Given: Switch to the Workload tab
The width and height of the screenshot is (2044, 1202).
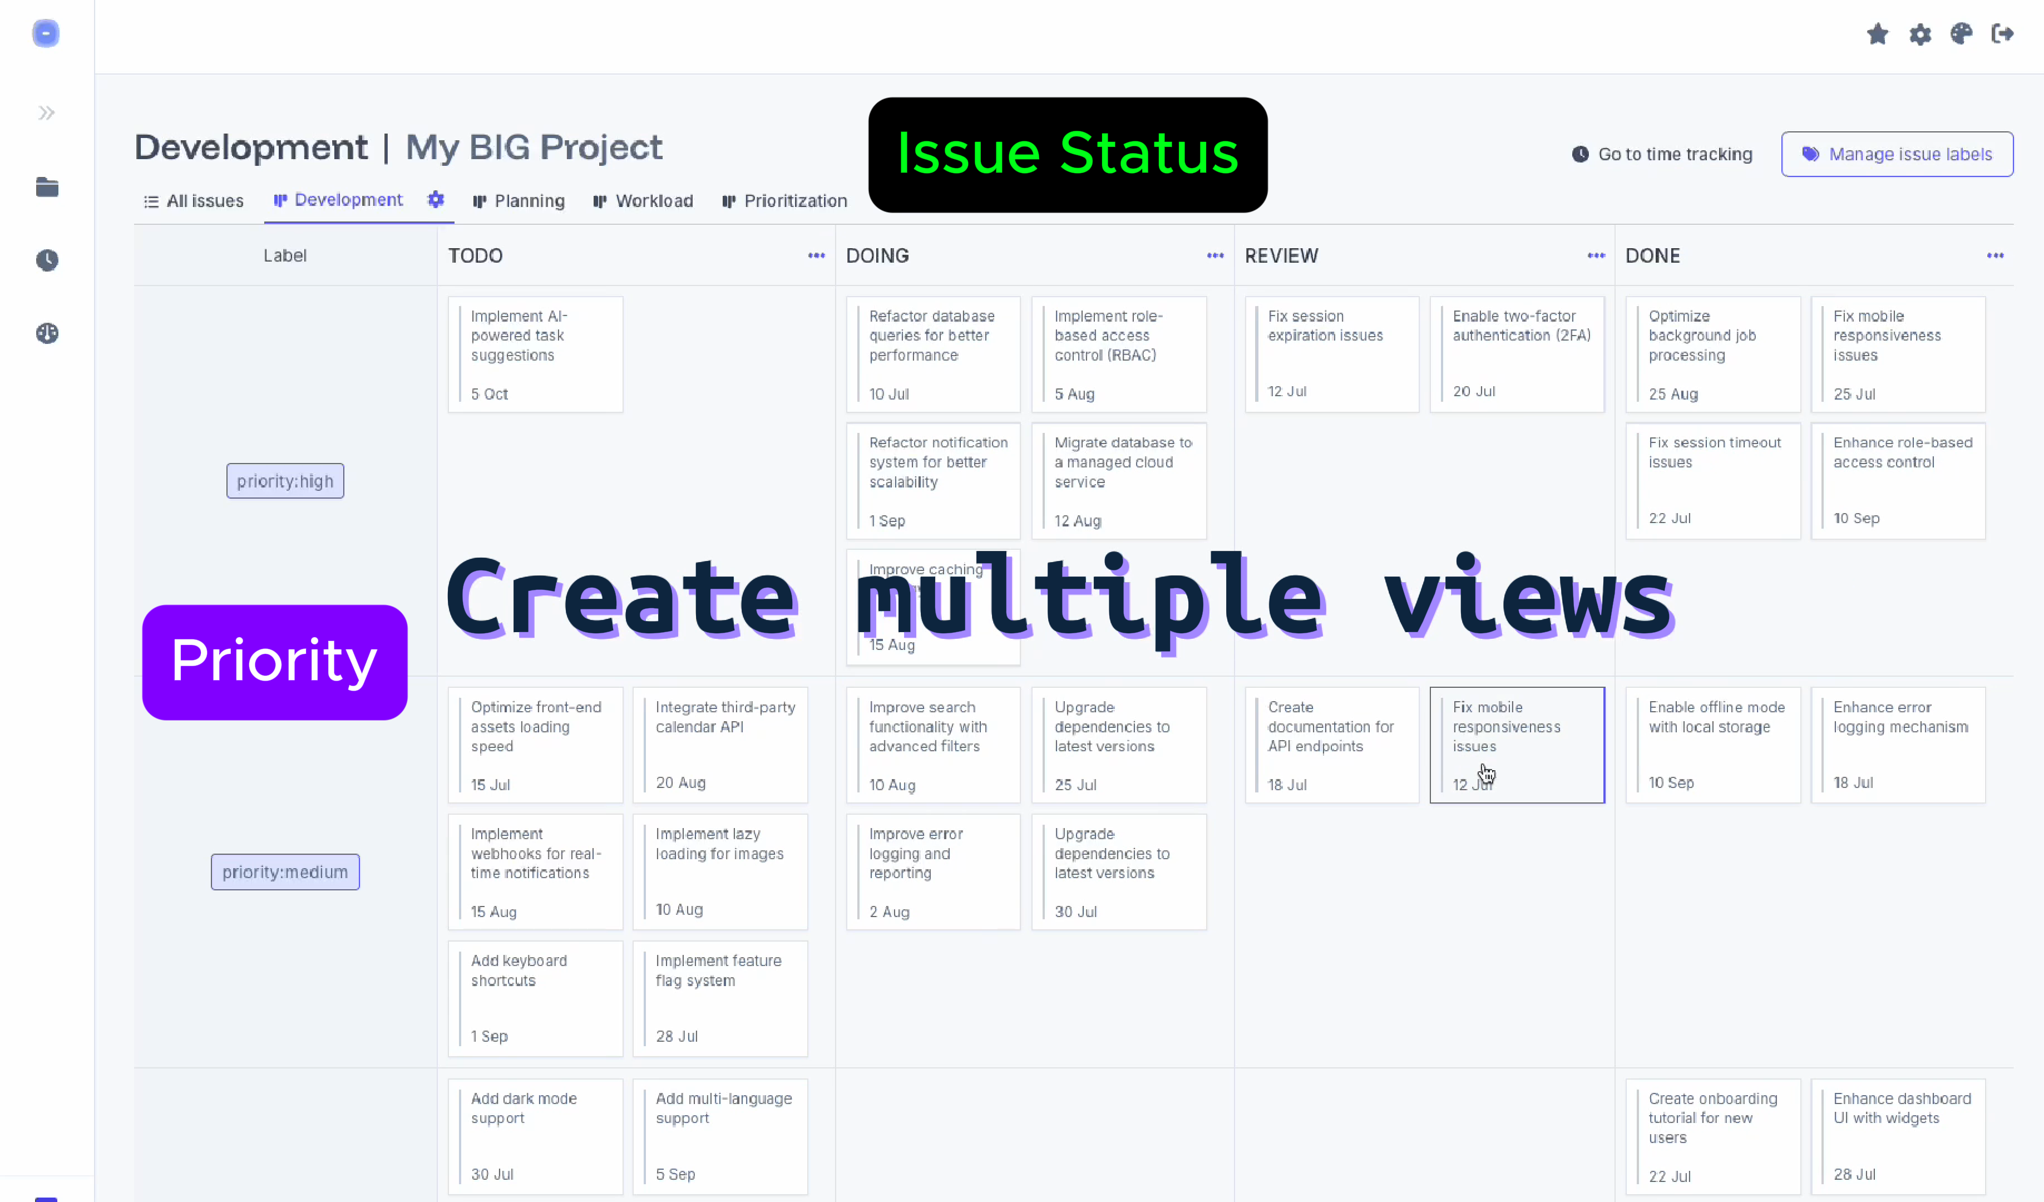Looking at the screenshot, I should [643, 201].
